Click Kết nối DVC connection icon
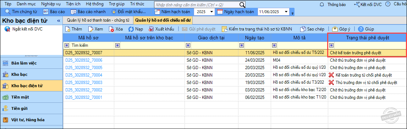Image resolution: width=407 pixels, height=129 pixels. pyautogui.click(x=357, y=4)
